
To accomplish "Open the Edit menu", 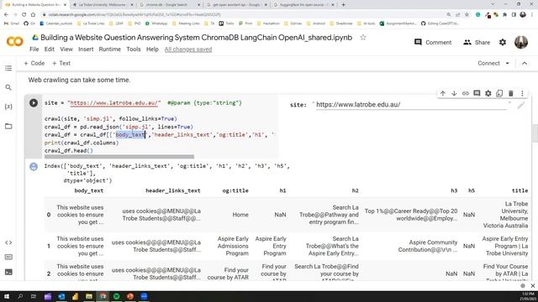I will [x=49, y=49].
